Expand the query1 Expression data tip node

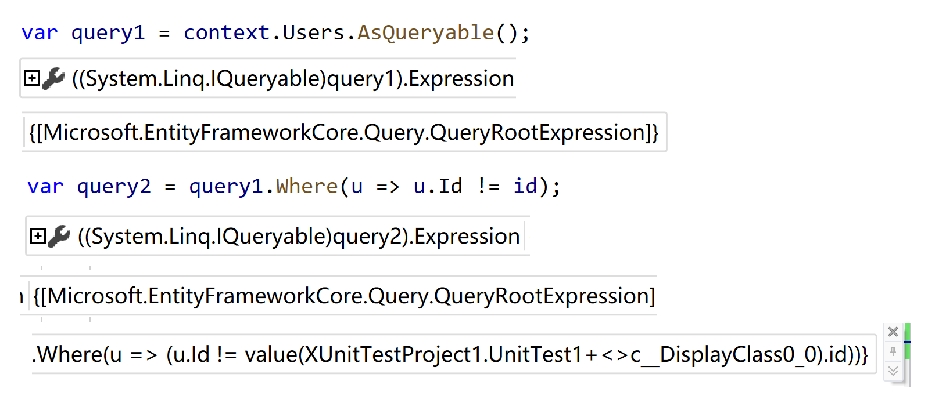pyautogui.click(x=33, y=78)
